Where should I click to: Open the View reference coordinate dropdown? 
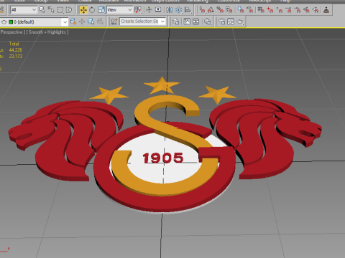click(x=119, y=10)
